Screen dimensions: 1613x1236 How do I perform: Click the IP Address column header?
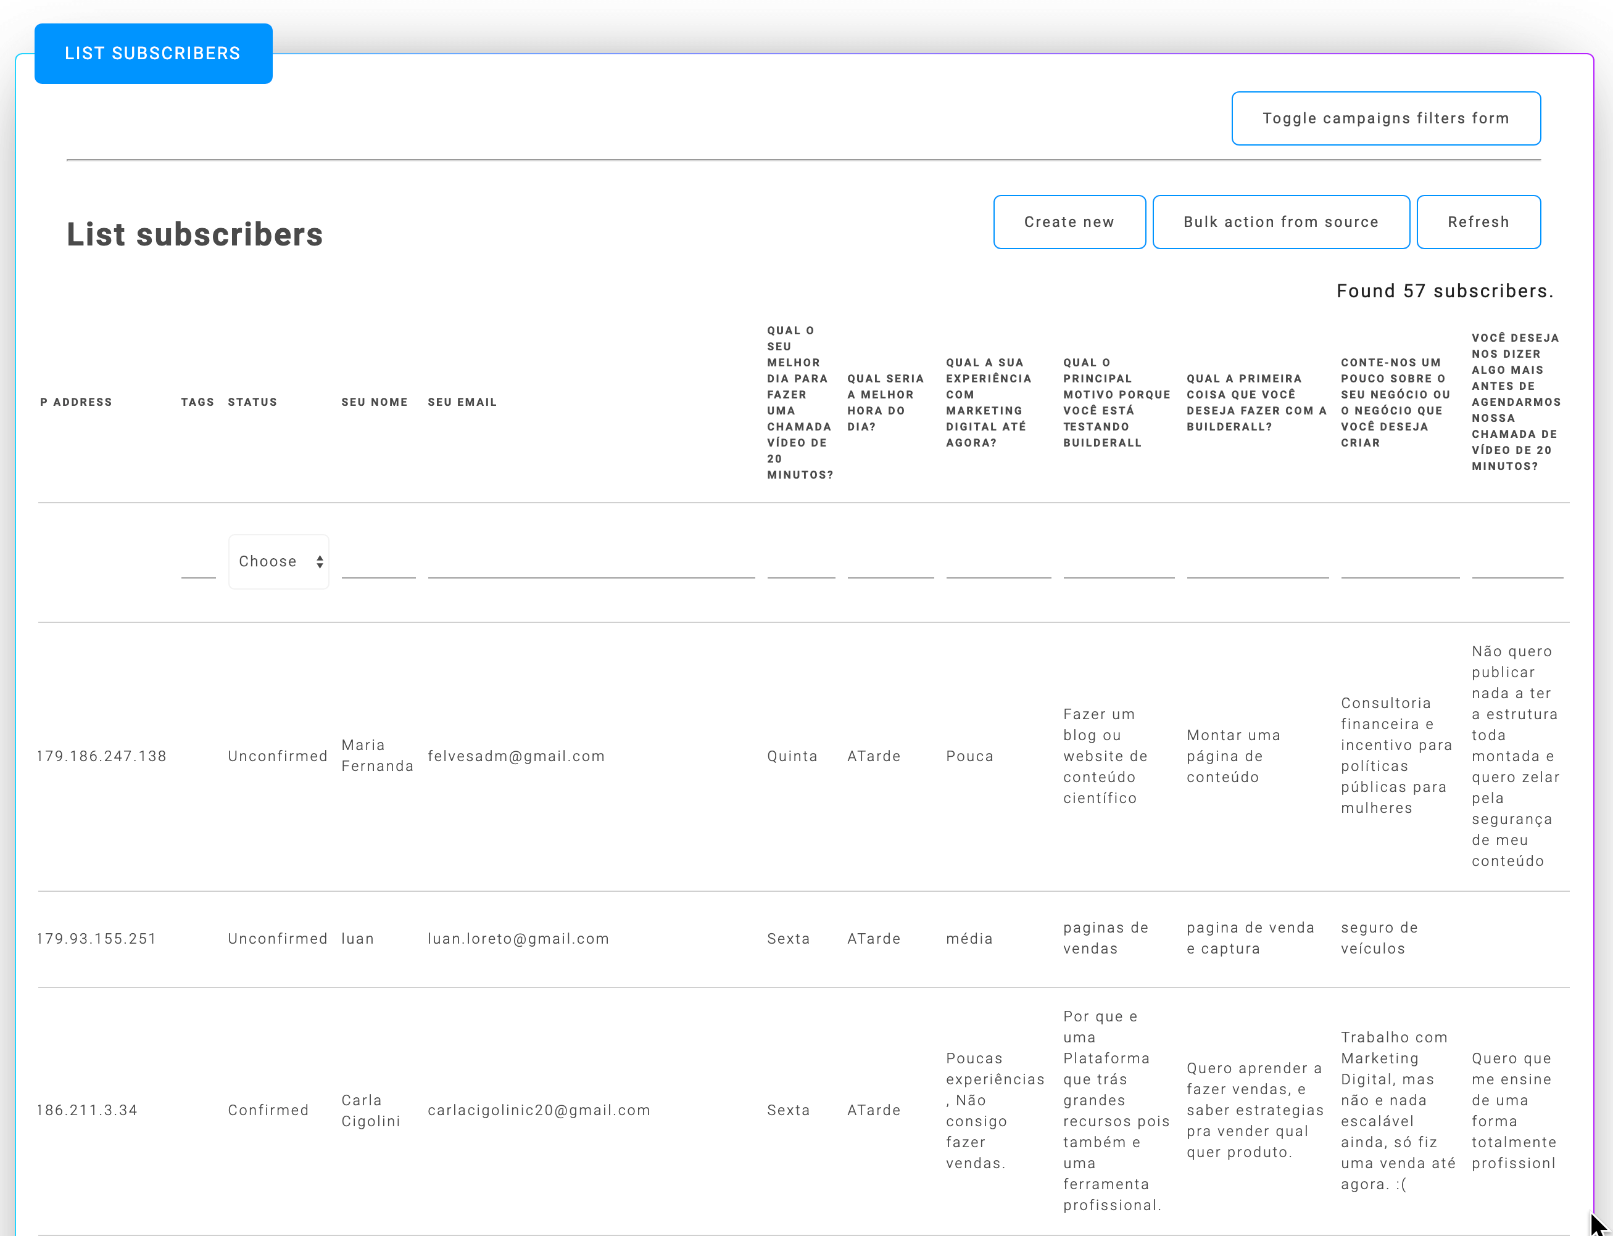(x=77, y=402)
